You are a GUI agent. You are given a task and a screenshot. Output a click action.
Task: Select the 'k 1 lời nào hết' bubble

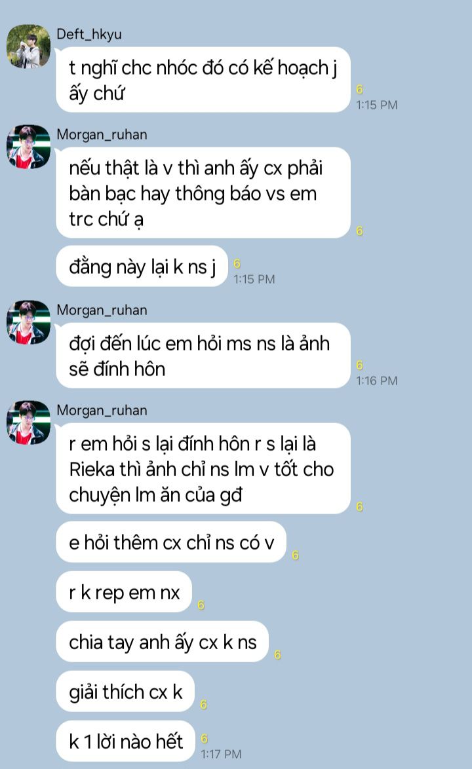pyautogui.click(x=126, y=741)
